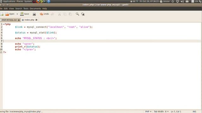Screen dimensions: 202x113
Task: Click the "MYSQL_STATUS : <br/>" string
Action: (x=39, y=38)
